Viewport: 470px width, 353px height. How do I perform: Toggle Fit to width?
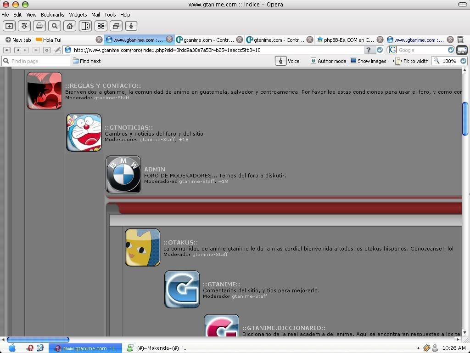pos(411,61)
